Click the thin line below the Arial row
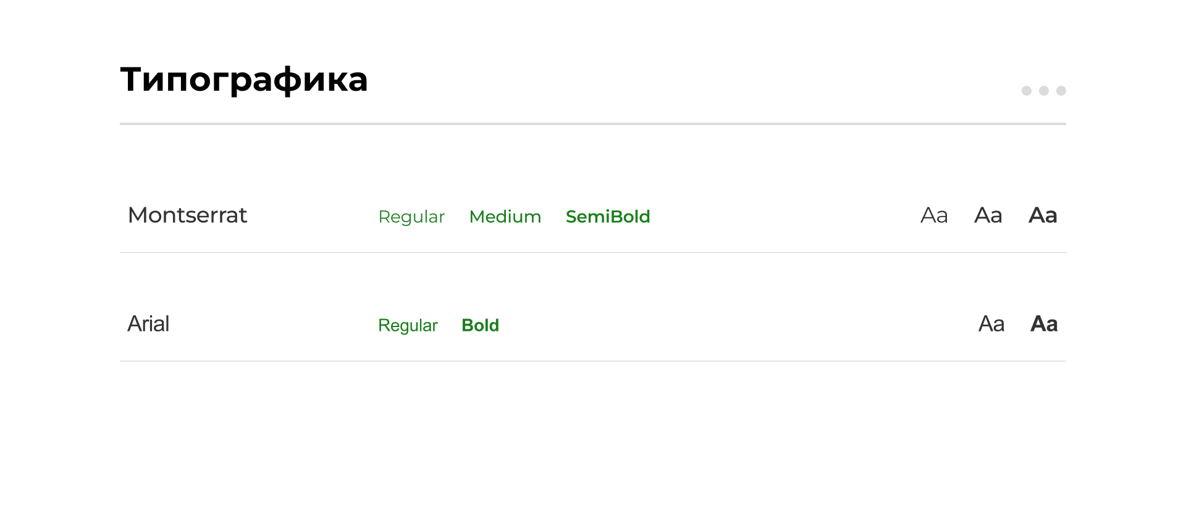 tap(593, 361)
